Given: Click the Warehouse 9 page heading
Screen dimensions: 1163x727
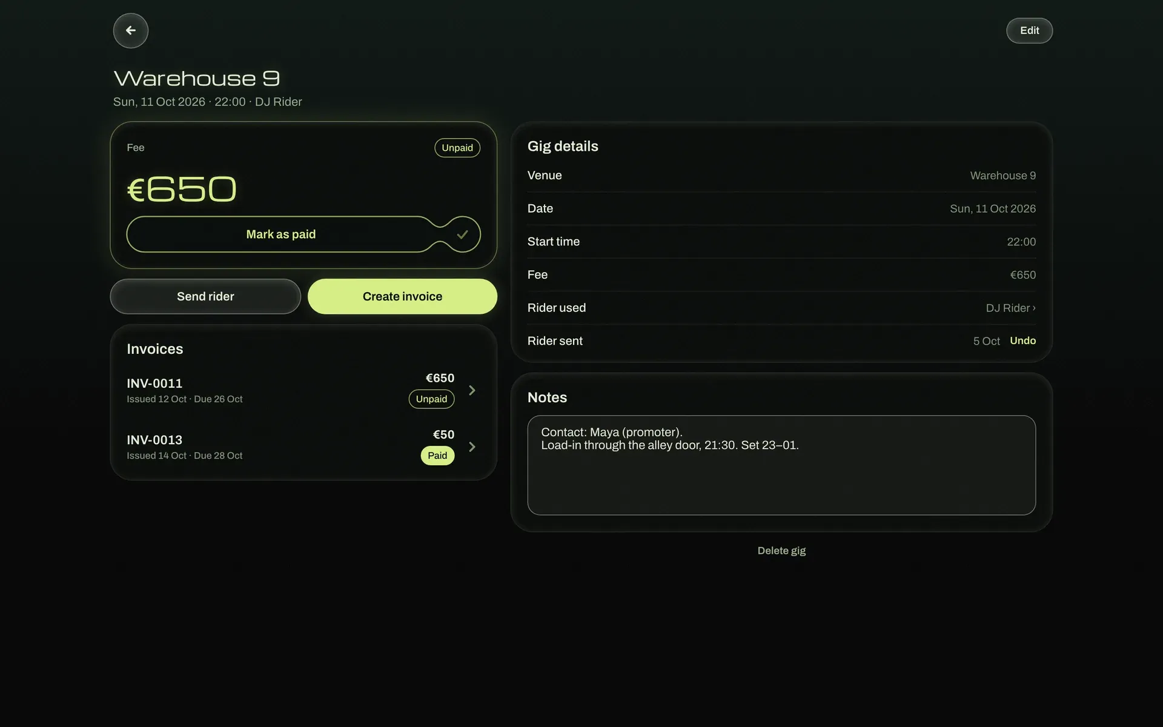Looking at the screenshot, I should (197, 78).
